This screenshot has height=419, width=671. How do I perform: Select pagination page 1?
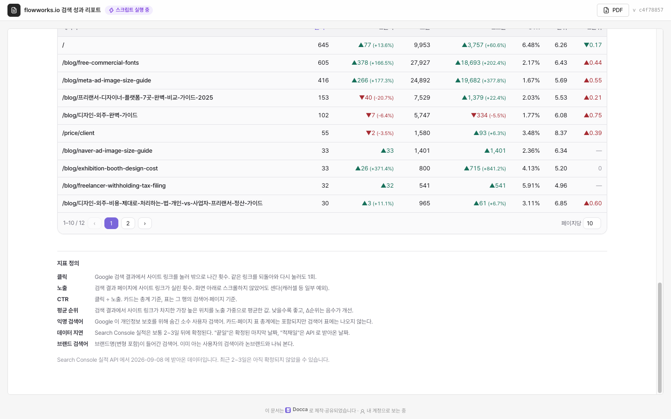(x=111, y=223)
